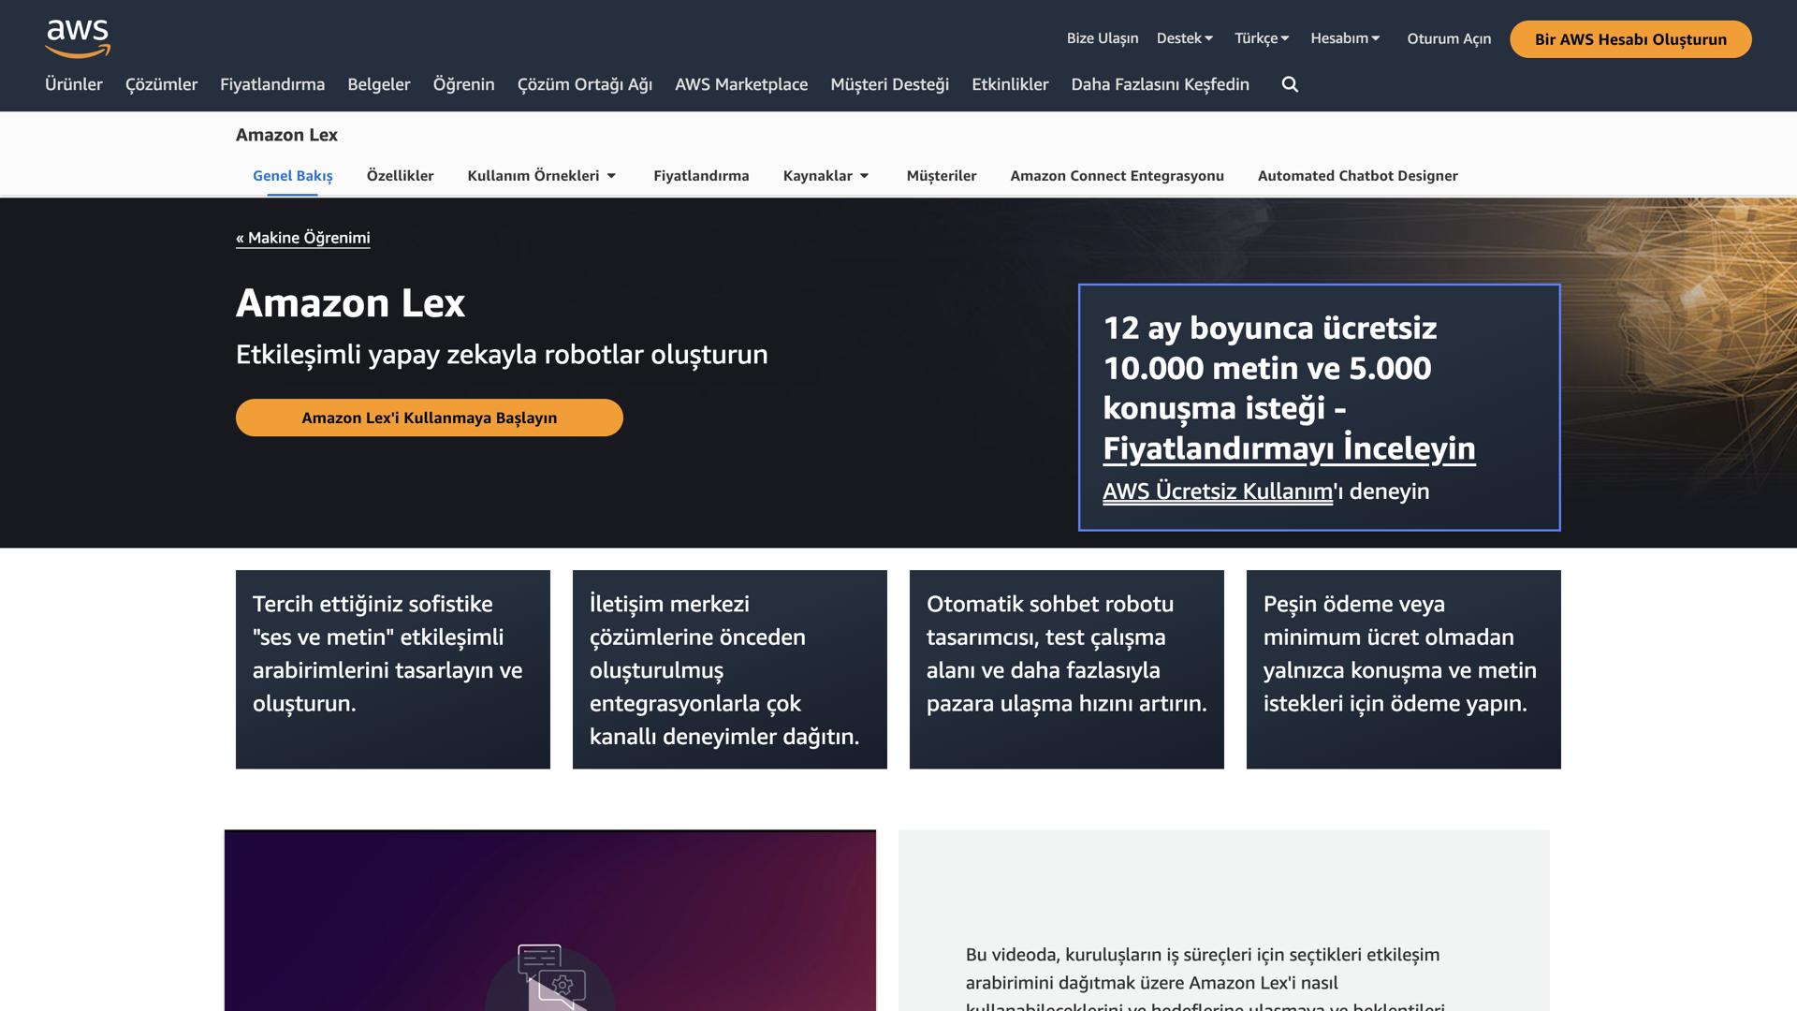1797x1011 pixels.
Task: Open the Kaynaklar dropdown
Action: (x=818, y=175)
